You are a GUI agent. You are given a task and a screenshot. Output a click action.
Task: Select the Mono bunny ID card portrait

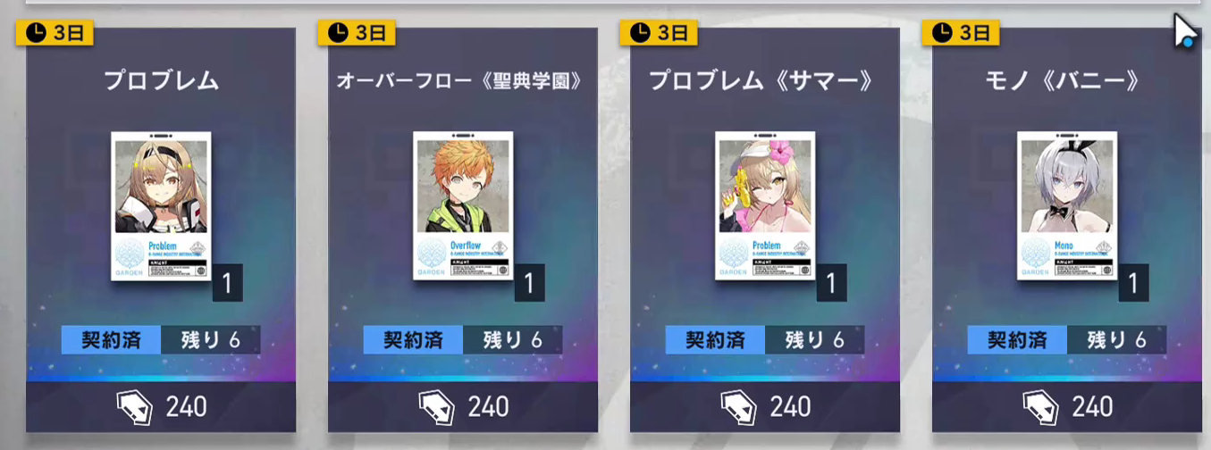(1068, 205)
